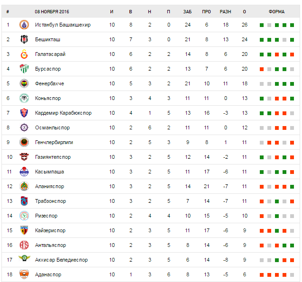The image size is (302, 282).
Task: Open the Кардемир Карабюкспор team page
Action: pyautogui.click(x=63, y=113)
